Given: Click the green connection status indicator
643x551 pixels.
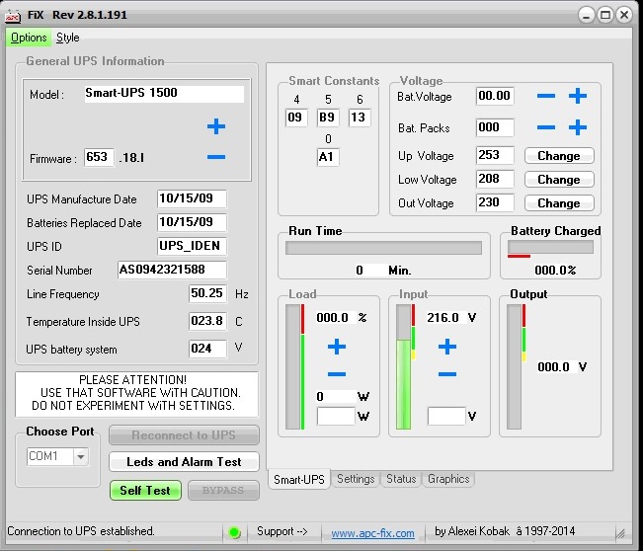Looking at the screenshot, I should tap(234, 532).
